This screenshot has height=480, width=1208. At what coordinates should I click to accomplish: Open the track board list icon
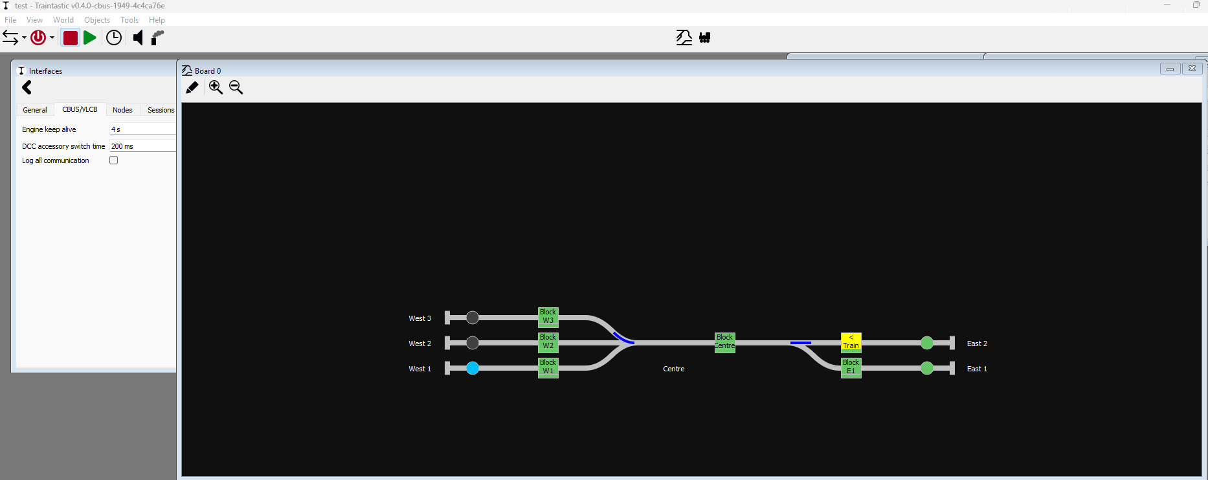684,38
